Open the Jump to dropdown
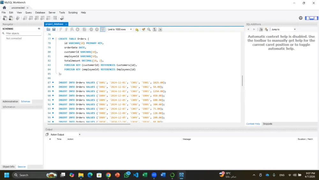 click(x=283, y=29)
